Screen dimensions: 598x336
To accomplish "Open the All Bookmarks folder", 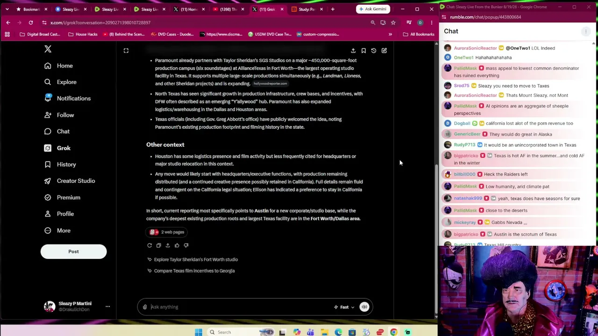I will (419, 34).
